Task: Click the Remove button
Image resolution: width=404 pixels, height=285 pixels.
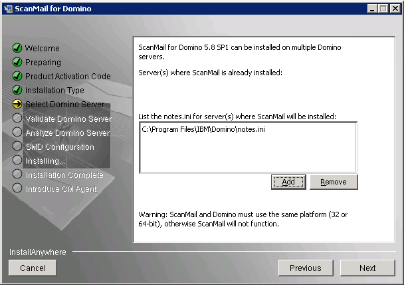Action: coord(334,182)
